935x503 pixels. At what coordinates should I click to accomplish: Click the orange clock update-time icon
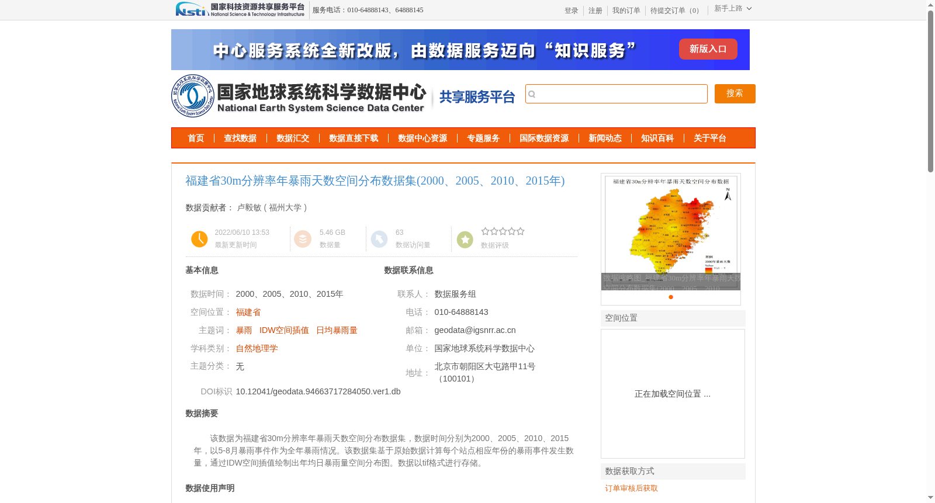tap(199, 239)
